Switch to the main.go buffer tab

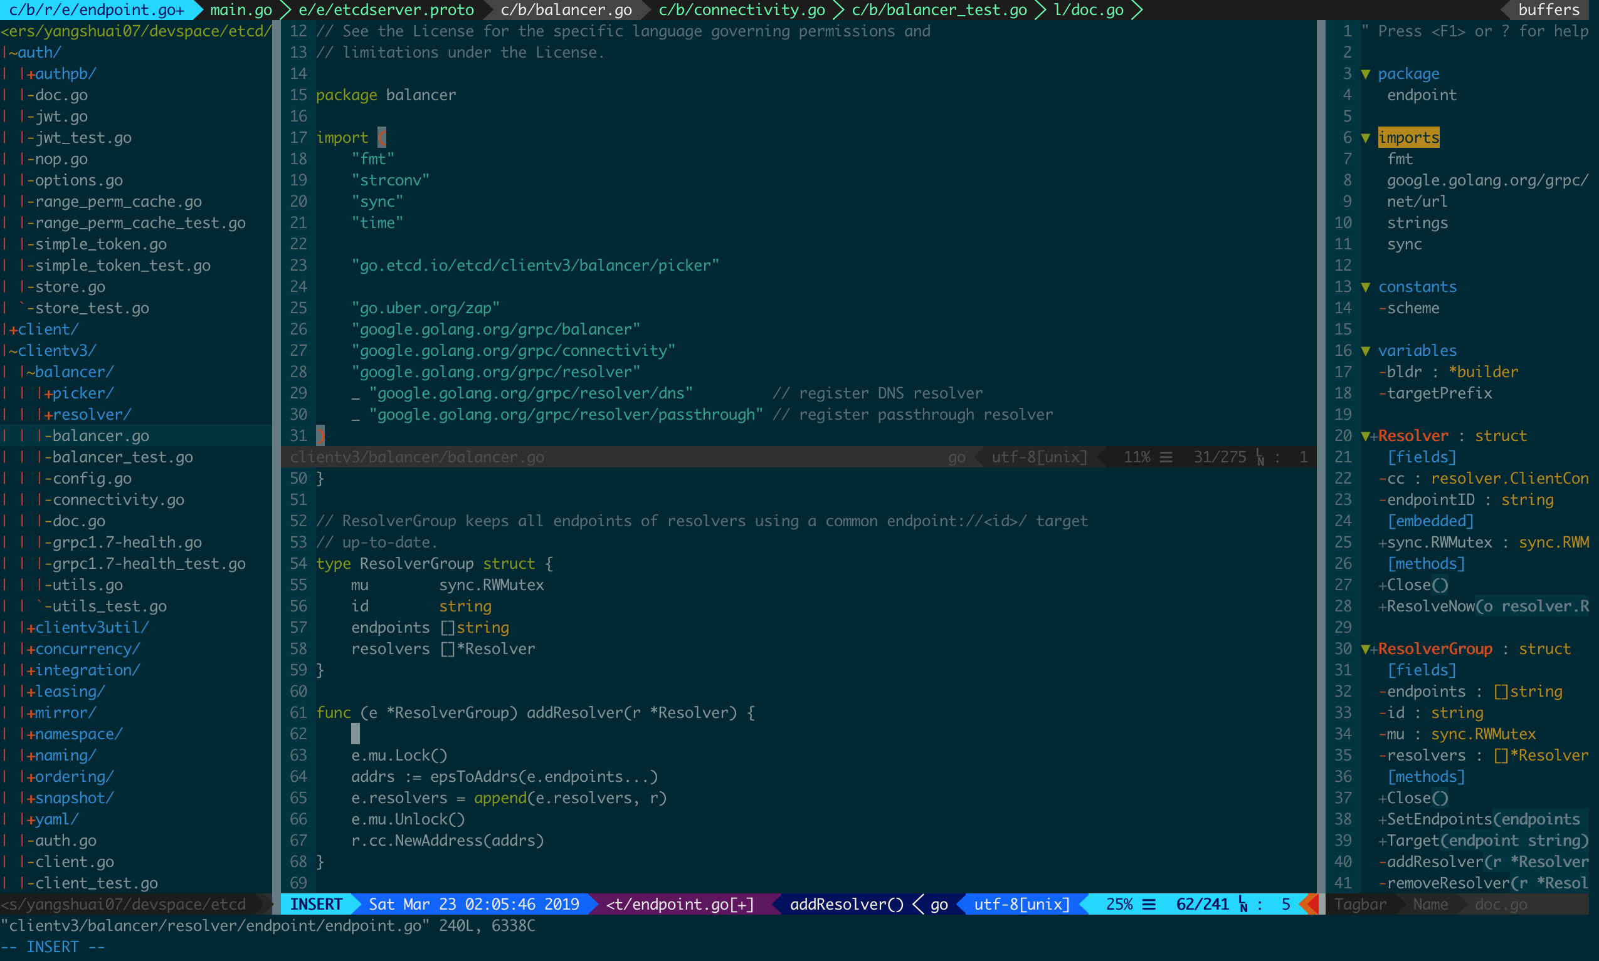[x=240, y=10]
